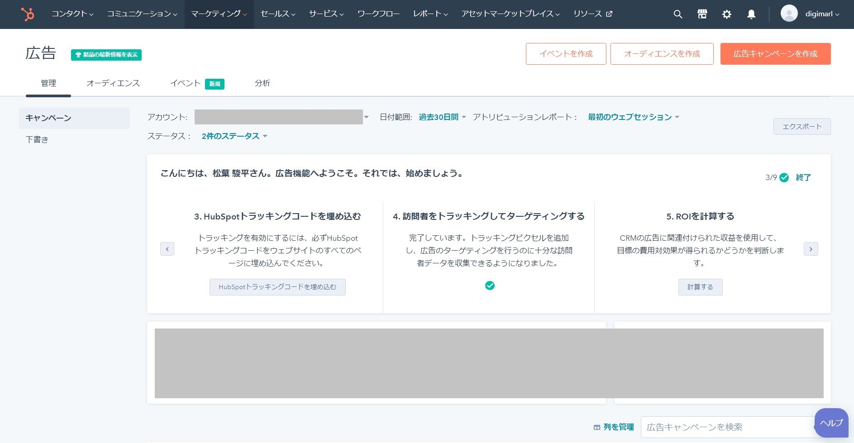The width and height of the screenshot is (854, 443).
Task: Click 広告キャンペーンを作成 button
Action: pos(775,54)
